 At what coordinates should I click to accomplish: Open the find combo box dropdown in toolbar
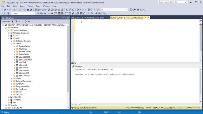[x=127, y=10]
